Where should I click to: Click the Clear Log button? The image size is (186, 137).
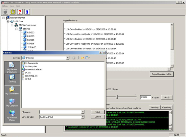click(x=166, y=108)
